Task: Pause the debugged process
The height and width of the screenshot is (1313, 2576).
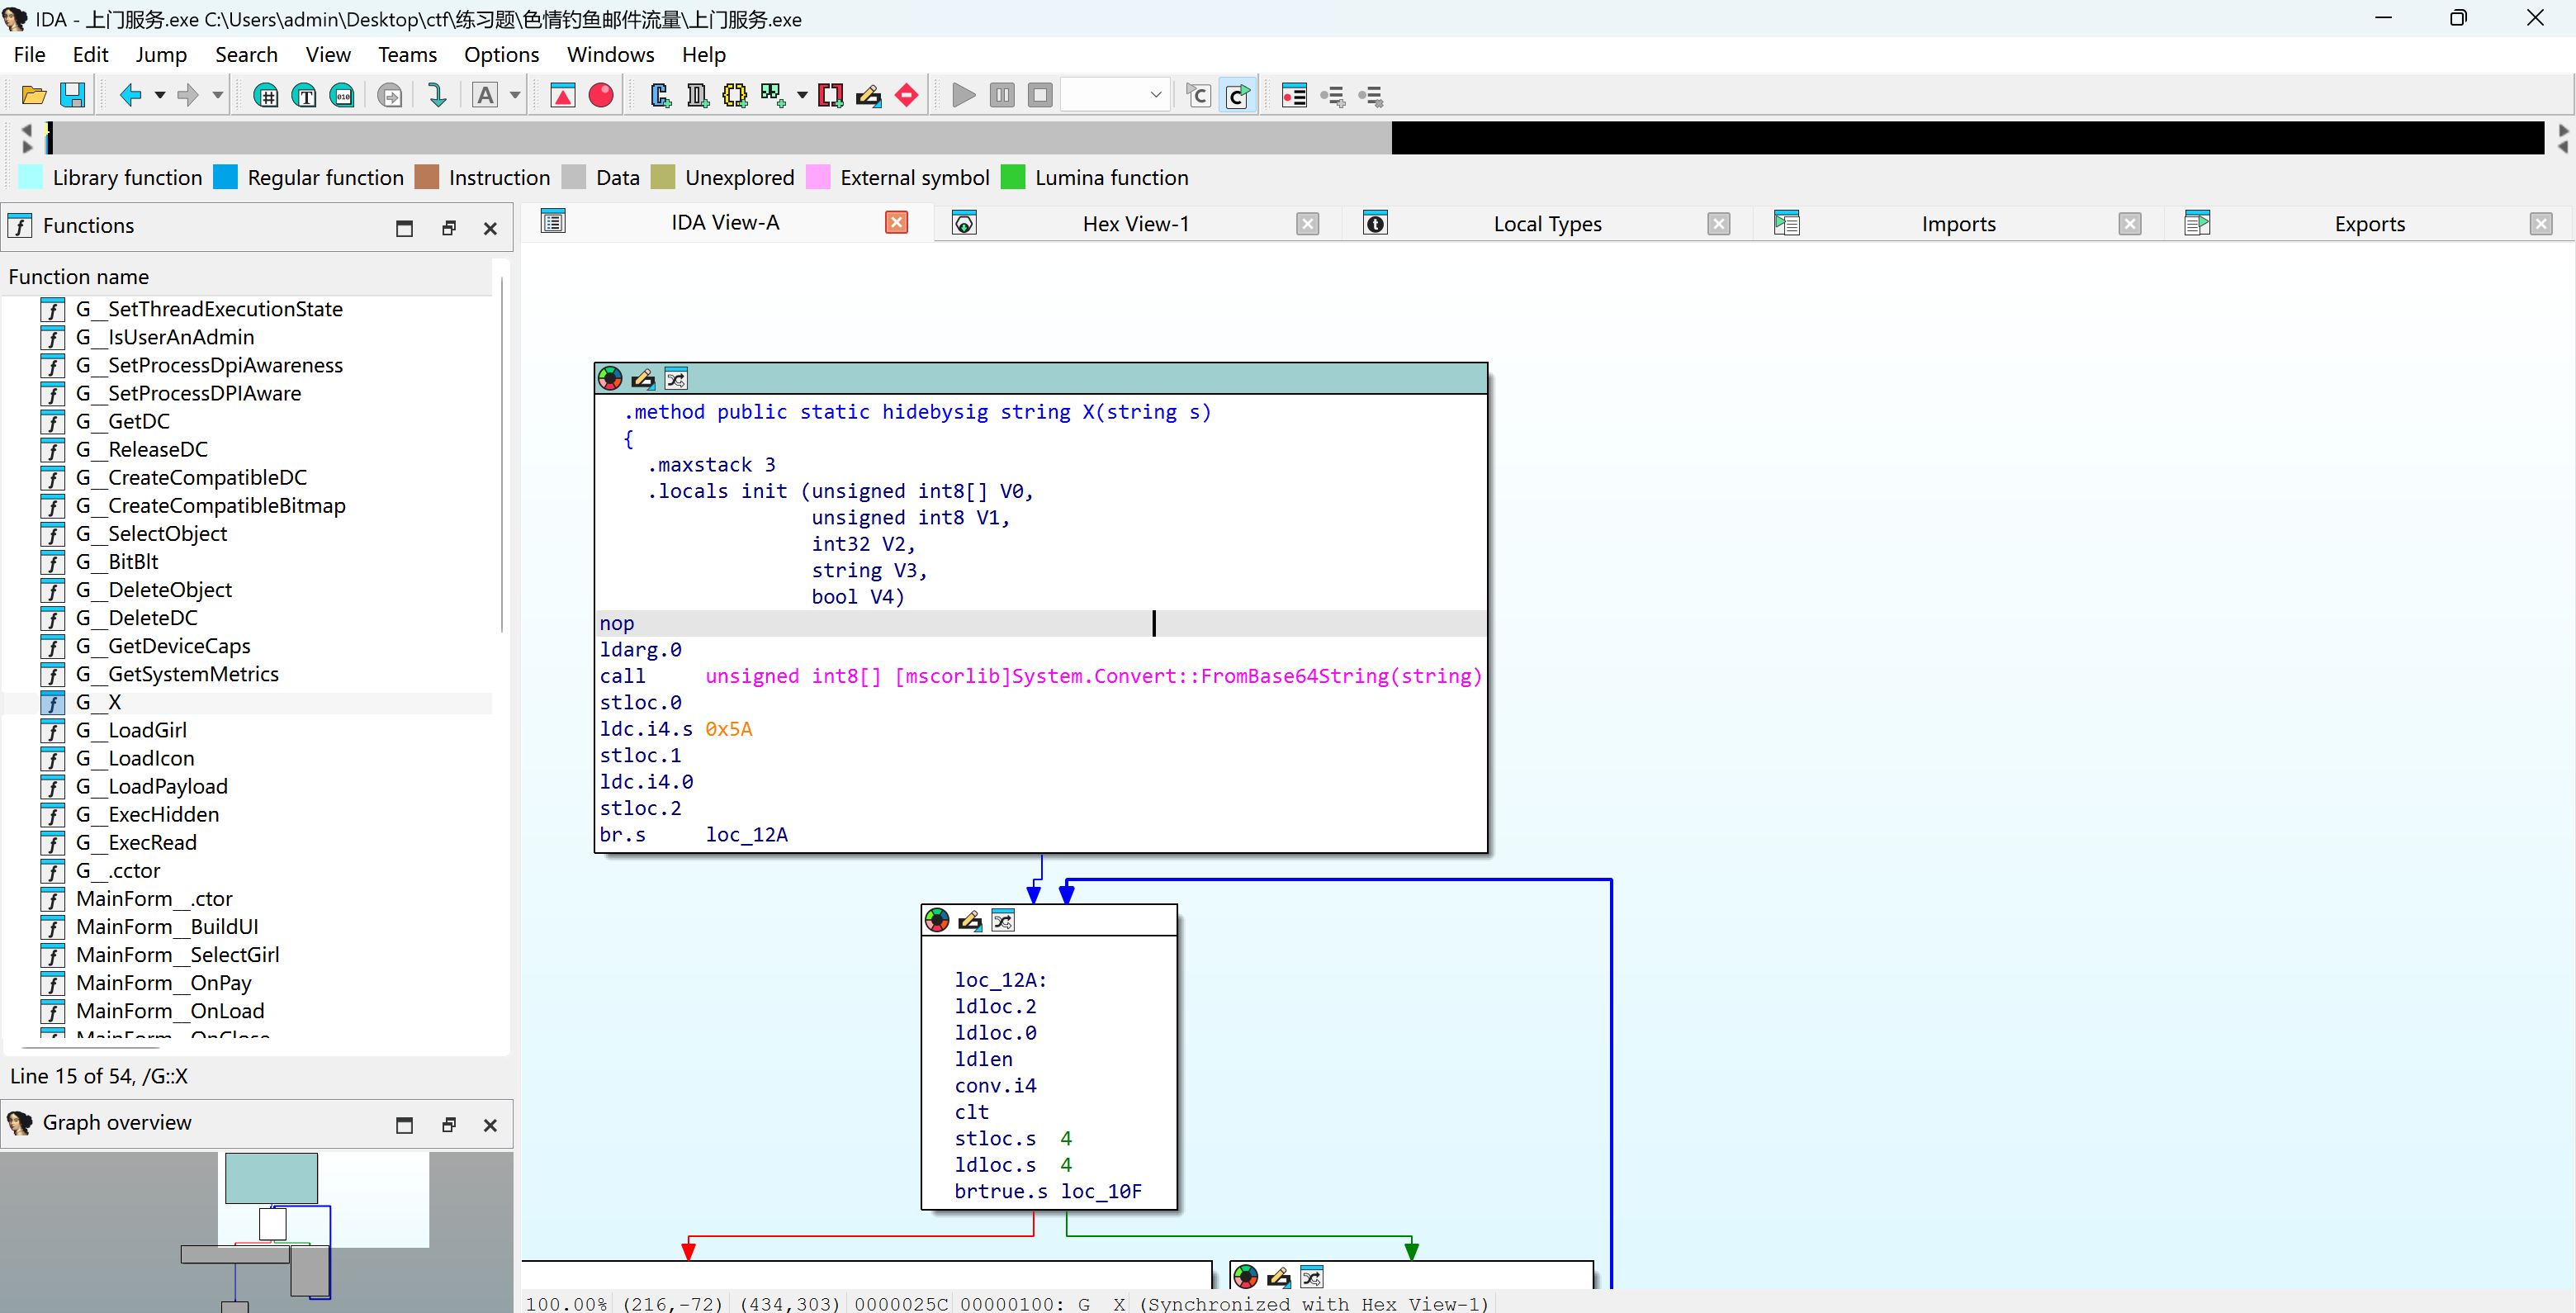Action: click(1002, 96)
